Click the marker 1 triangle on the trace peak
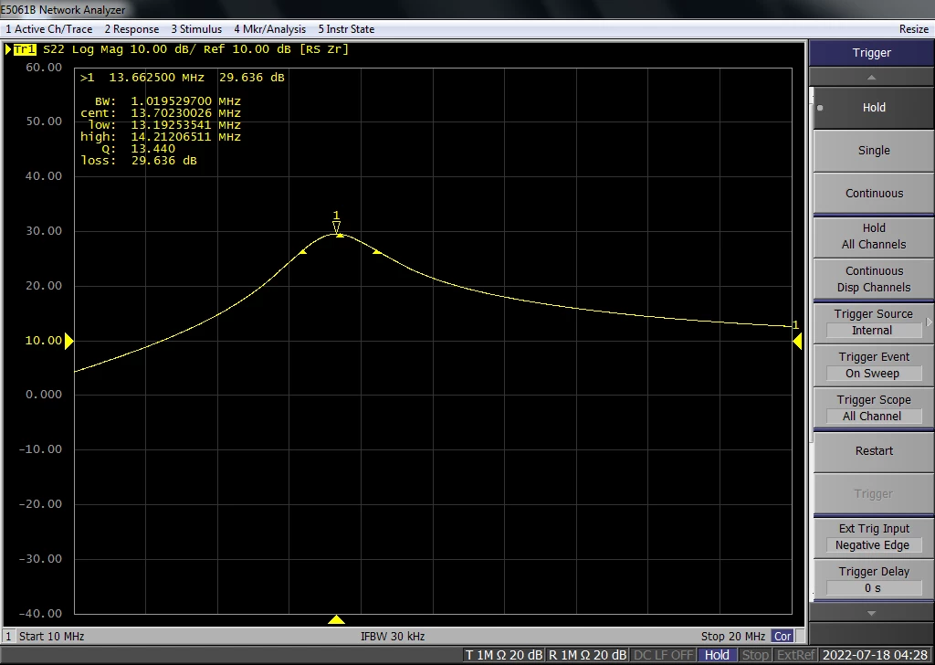935x665 pixels. 336,227
